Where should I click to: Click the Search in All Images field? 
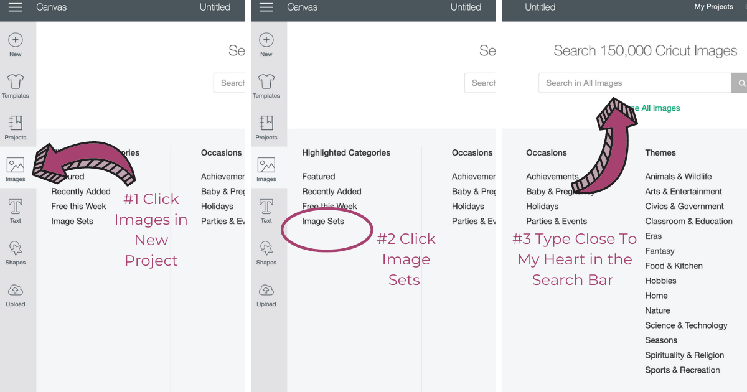tap(635, 83)
